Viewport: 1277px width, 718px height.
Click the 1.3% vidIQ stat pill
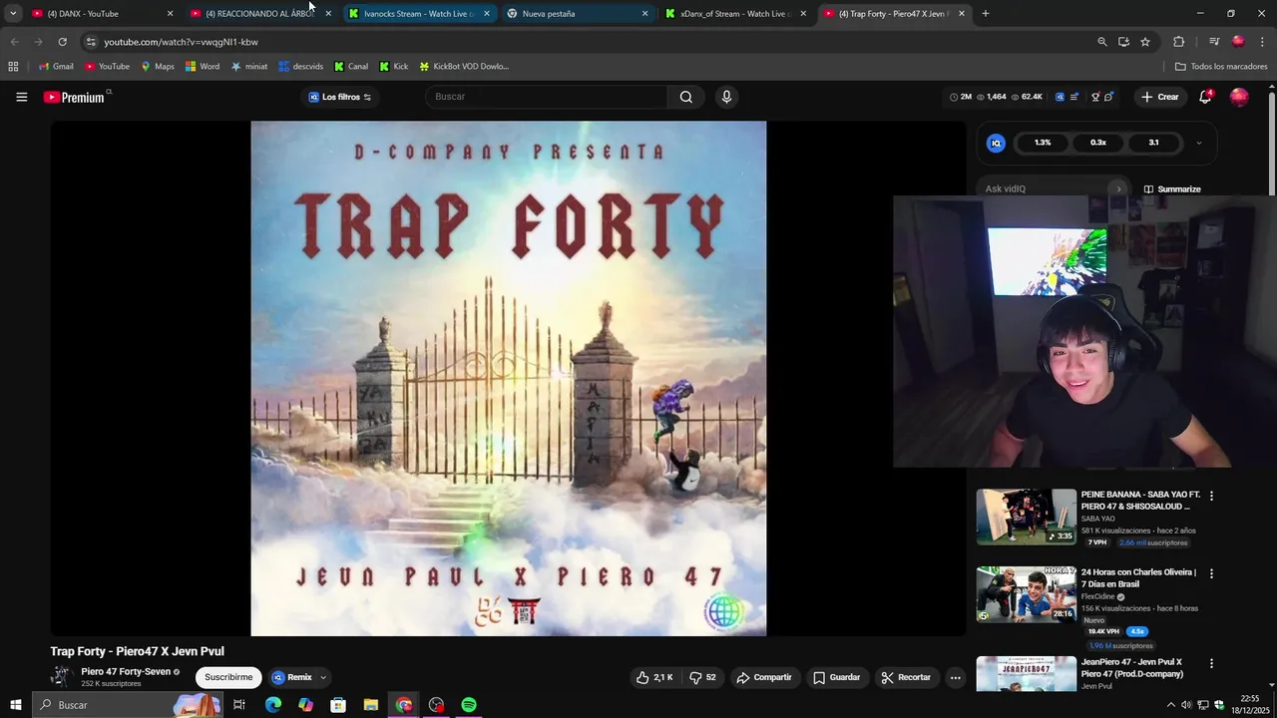point(1043,143)
